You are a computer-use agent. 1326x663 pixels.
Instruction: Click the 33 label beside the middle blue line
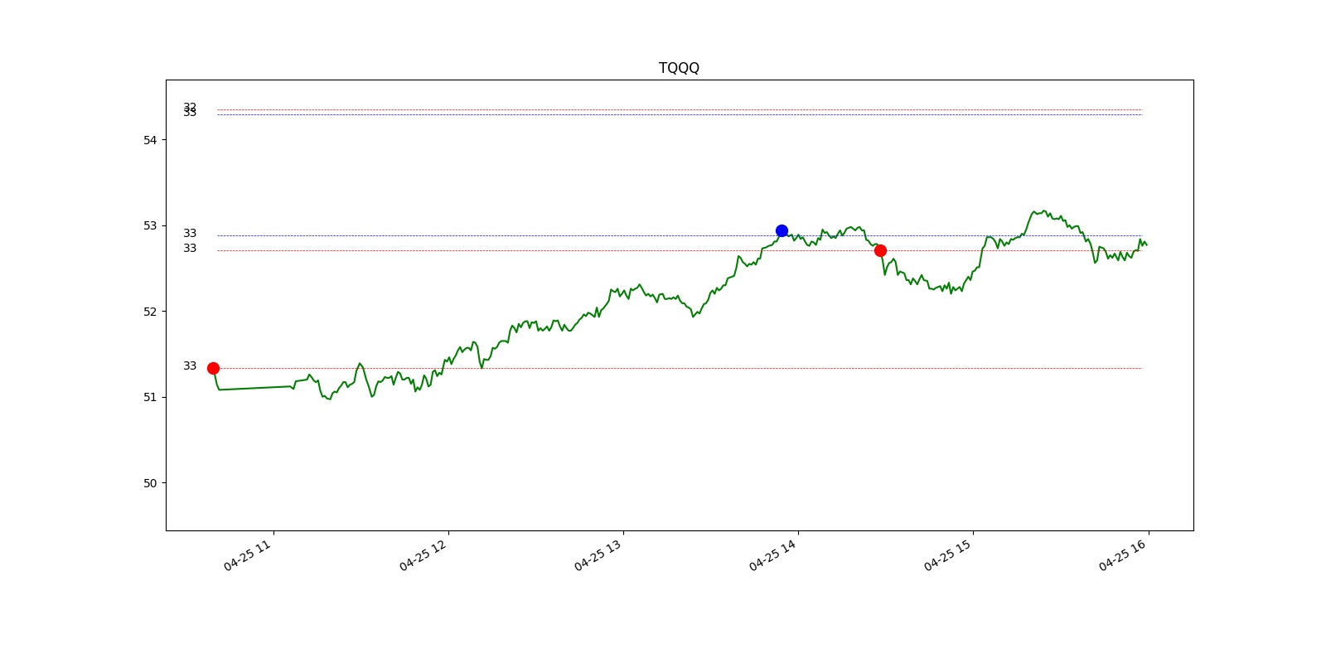click(190, 233)
